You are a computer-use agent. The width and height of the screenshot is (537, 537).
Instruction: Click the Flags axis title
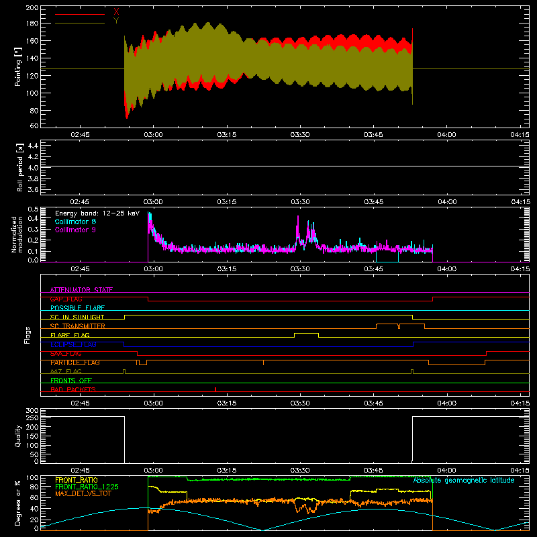tap(27, 335)
